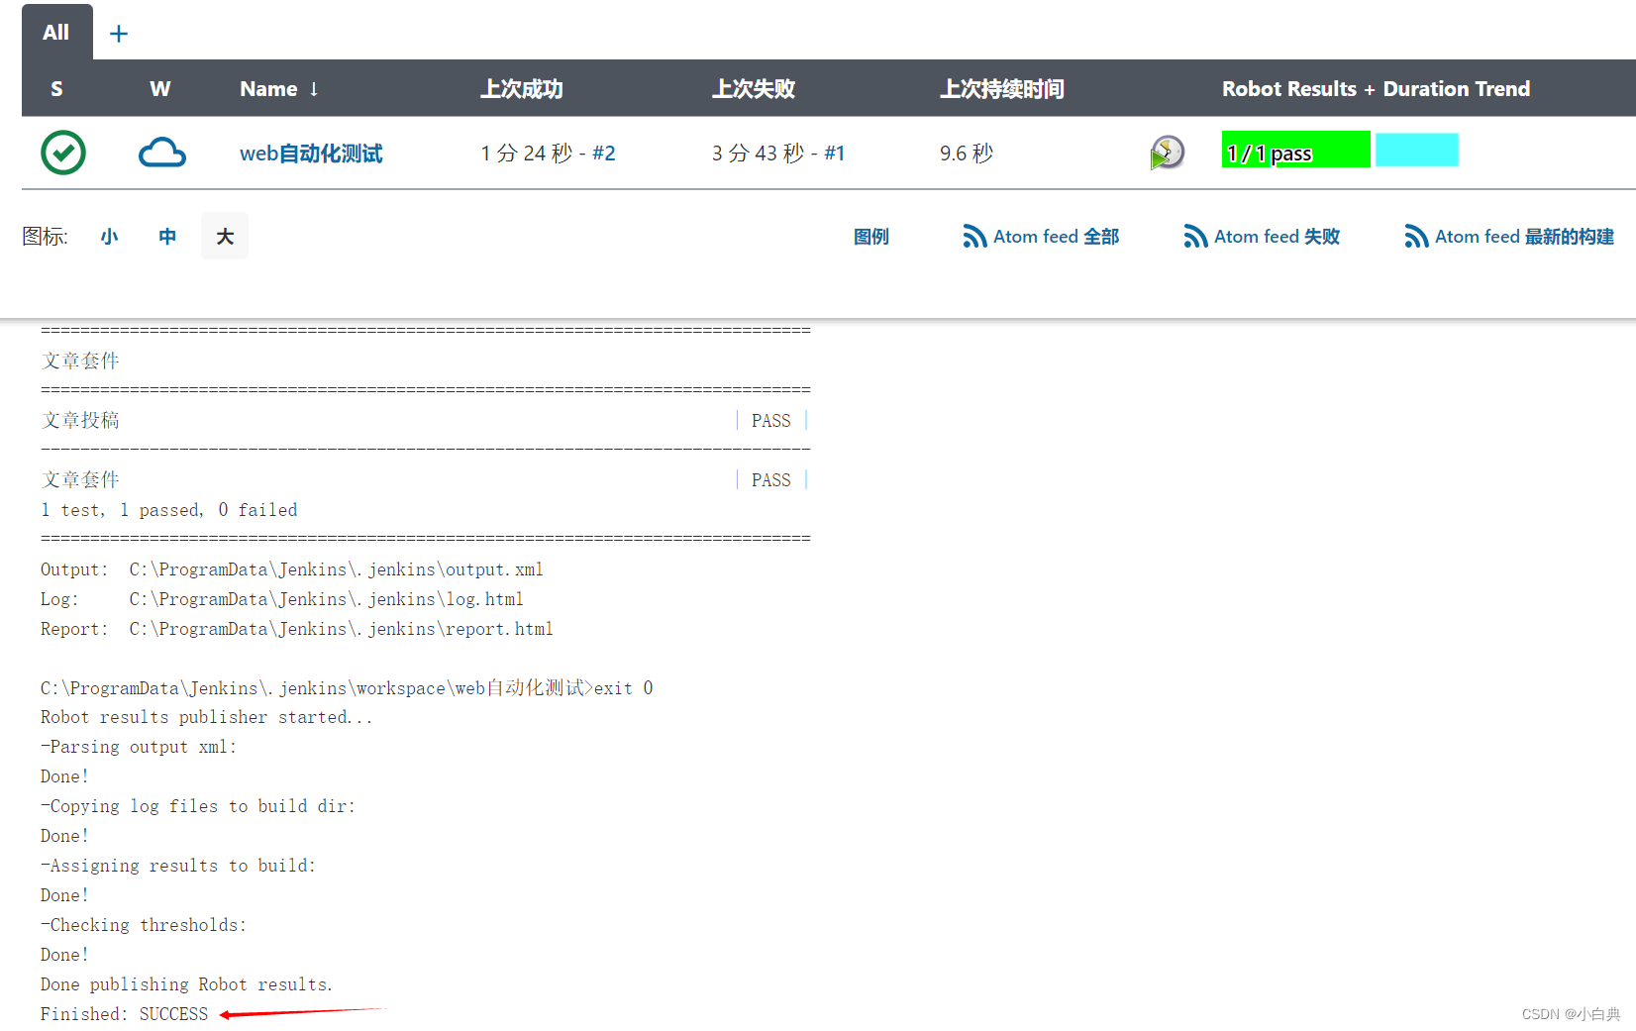1636x1031 pixels.
Task: Click the green success status icon
Action: [x=63, y=153]
